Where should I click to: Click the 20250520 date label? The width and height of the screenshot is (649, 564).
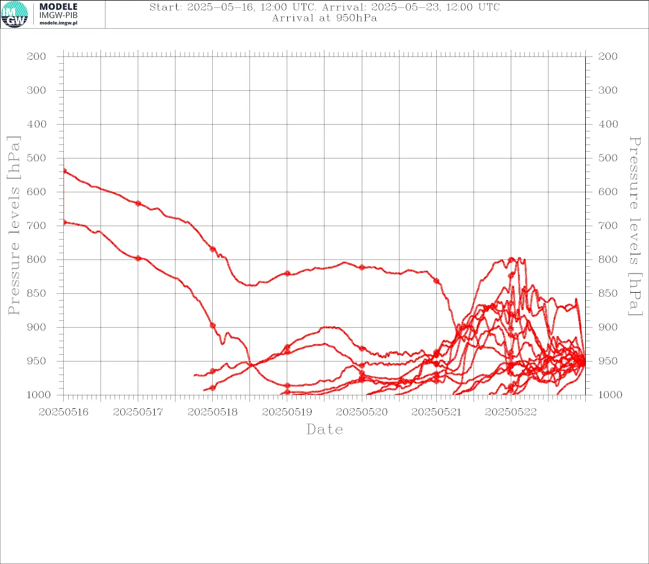[x=362, y=412]
